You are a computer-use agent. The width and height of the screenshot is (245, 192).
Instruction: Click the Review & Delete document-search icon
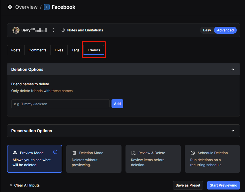pyautogui.click(x=133, y=153)
